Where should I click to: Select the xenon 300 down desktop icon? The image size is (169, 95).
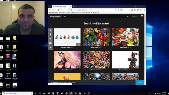pos(8,49)
